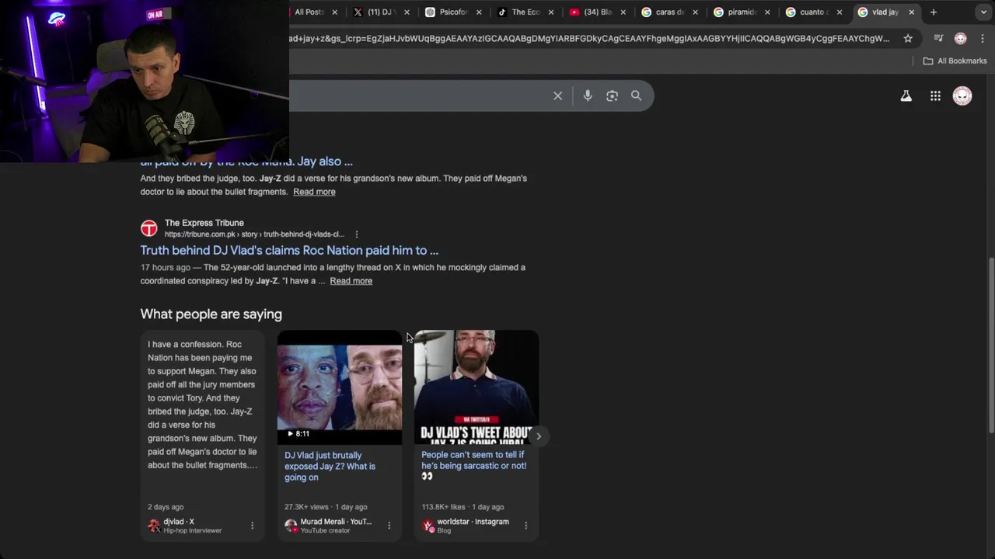Image resolution: width=995 pixels, height=559 pixels.
Task: Close the 'Psicofor' tab
Action: (479, 12)
